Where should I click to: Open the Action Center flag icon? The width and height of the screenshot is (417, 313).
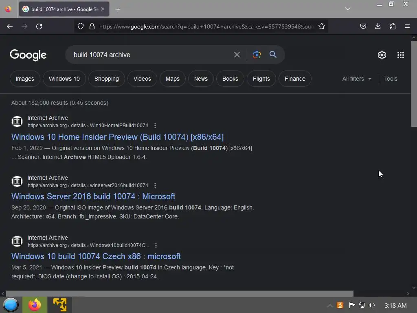point(352,305)
